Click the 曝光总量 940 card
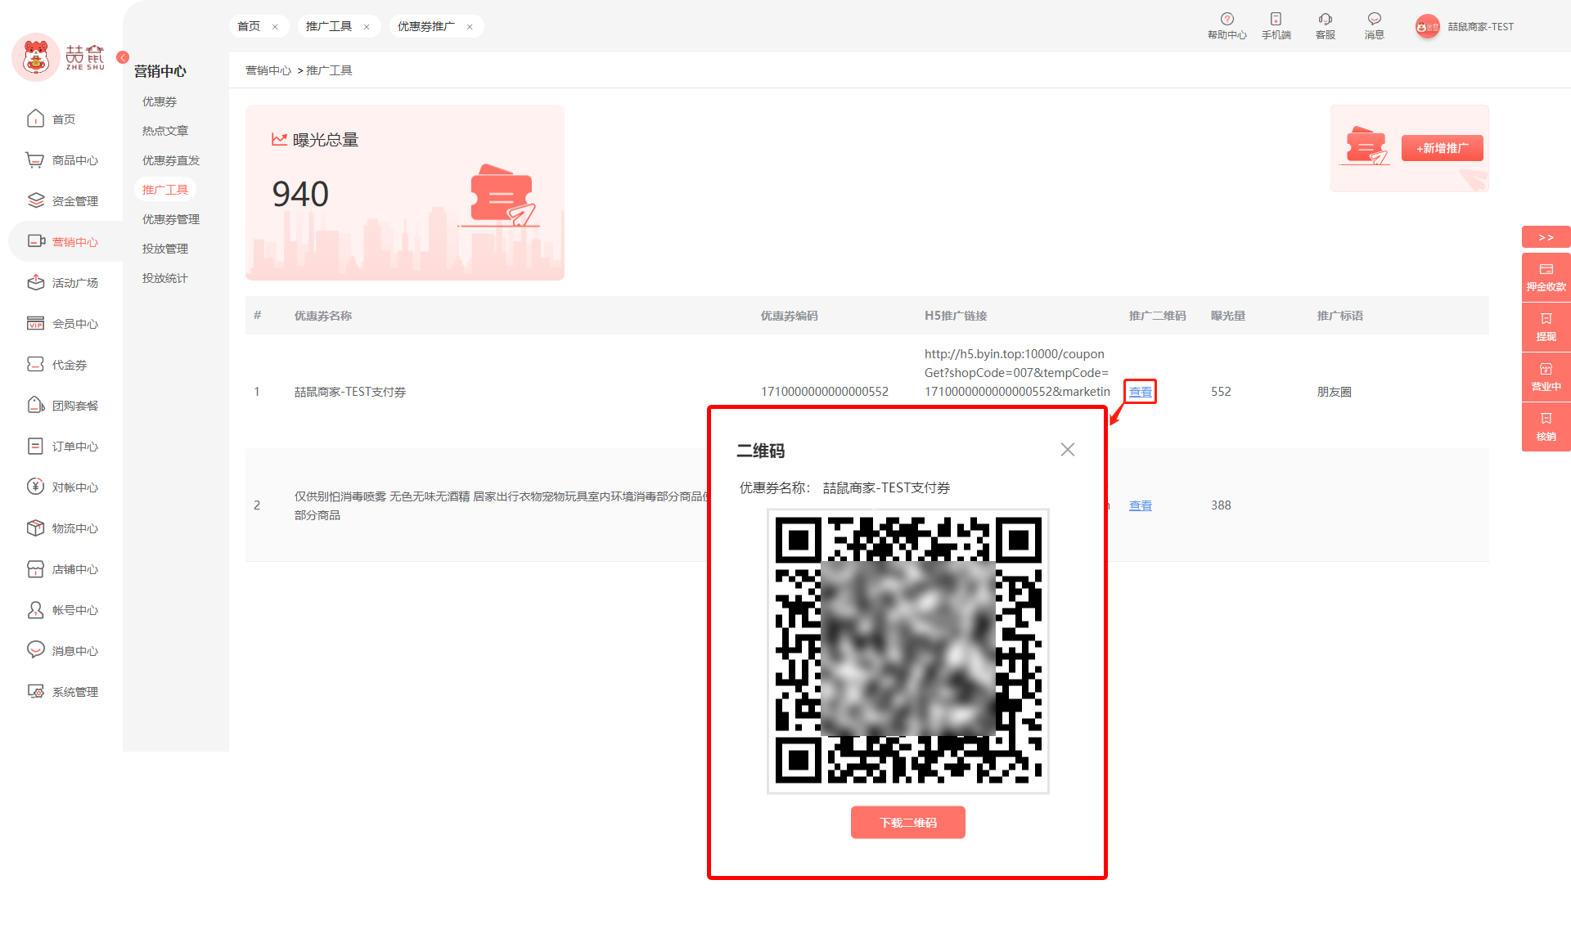 (404, 192)
